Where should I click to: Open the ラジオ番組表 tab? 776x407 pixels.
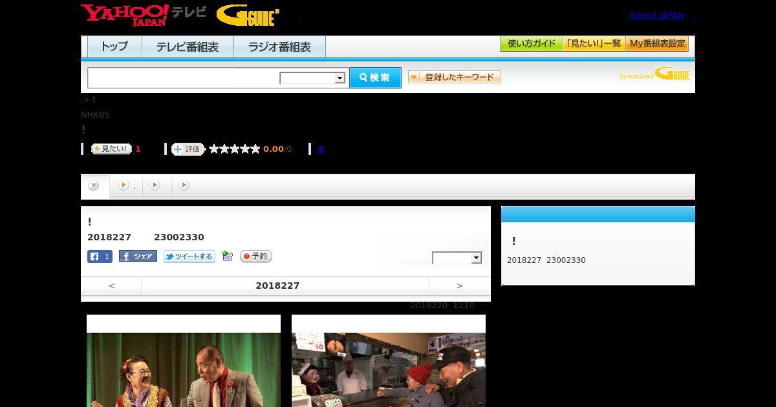coord(279,47)
